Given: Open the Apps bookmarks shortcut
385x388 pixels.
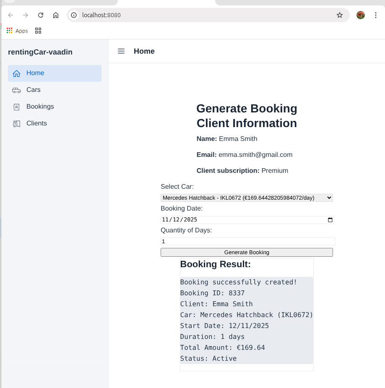Looking at the screenshot, I should (17, 31).
